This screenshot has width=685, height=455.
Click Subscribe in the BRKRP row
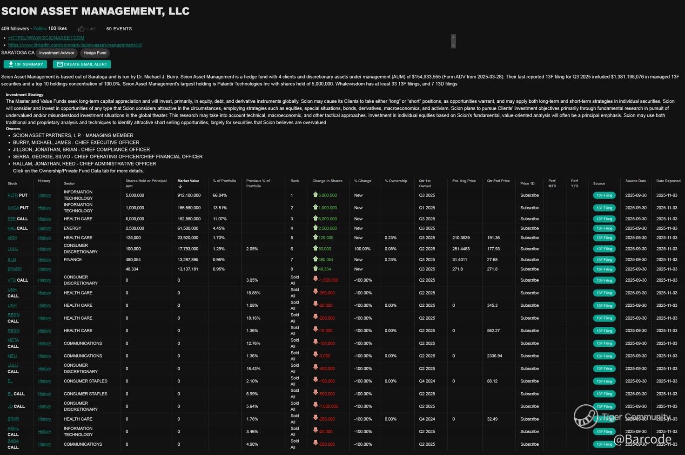tap(530, 269)
